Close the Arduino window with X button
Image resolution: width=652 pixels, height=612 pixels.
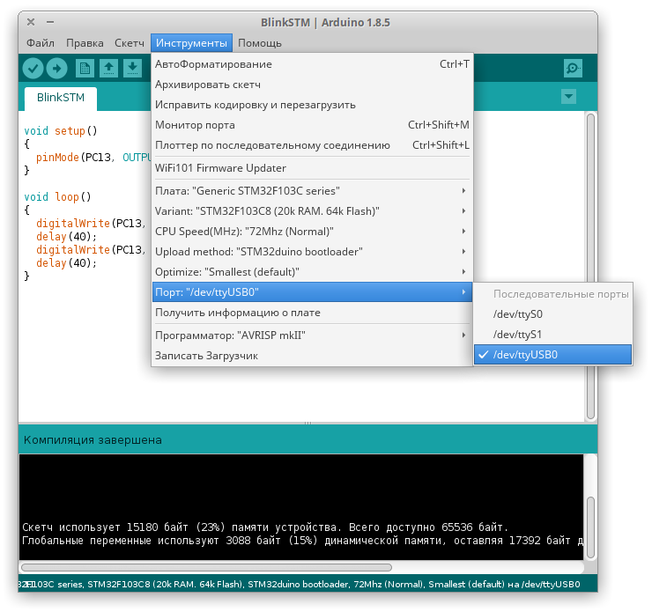click(31, 22)
